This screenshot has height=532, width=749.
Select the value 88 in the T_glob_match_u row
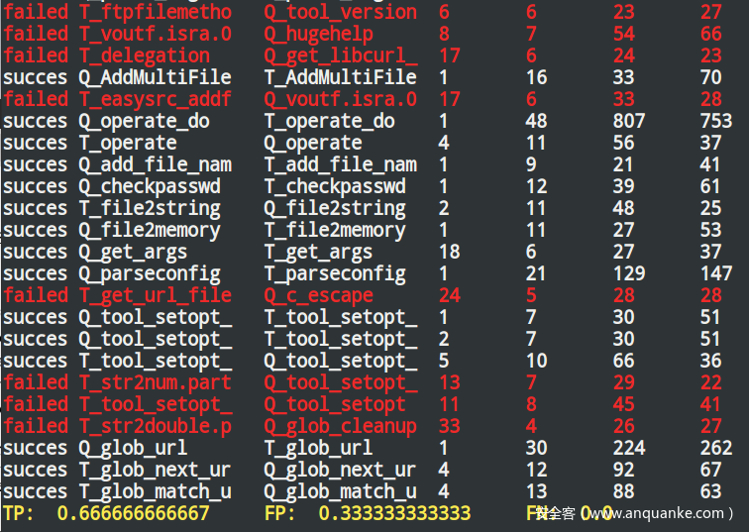pyautogui.click(x=624, y=492)
